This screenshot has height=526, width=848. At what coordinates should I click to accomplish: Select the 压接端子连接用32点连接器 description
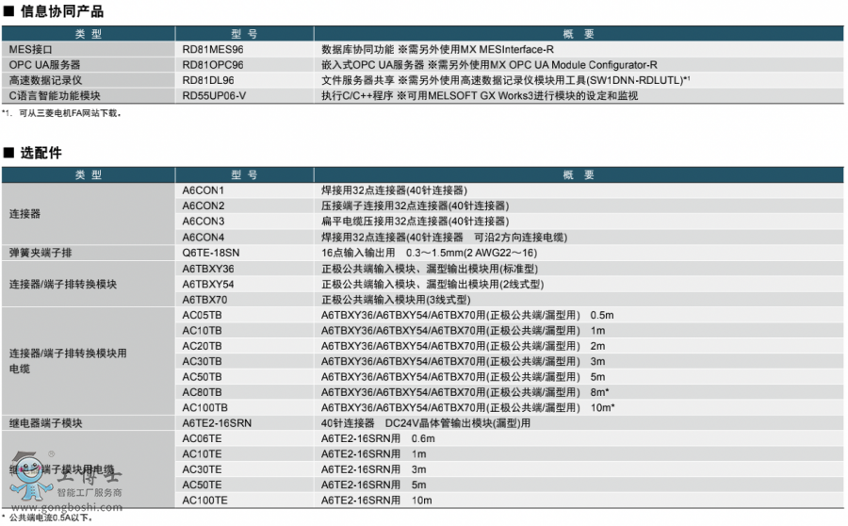click(x=415, y=205)
